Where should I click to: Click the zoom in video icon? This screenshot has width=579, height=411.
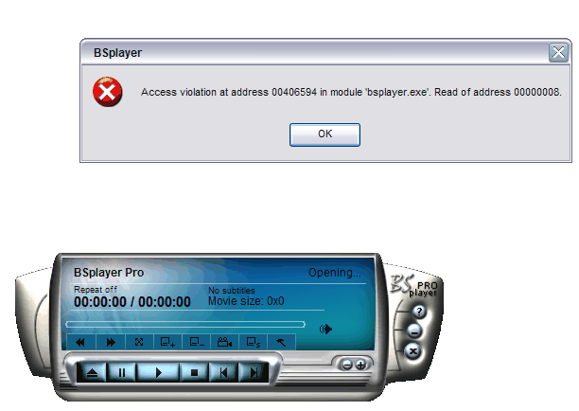click(x=167, y=342)
